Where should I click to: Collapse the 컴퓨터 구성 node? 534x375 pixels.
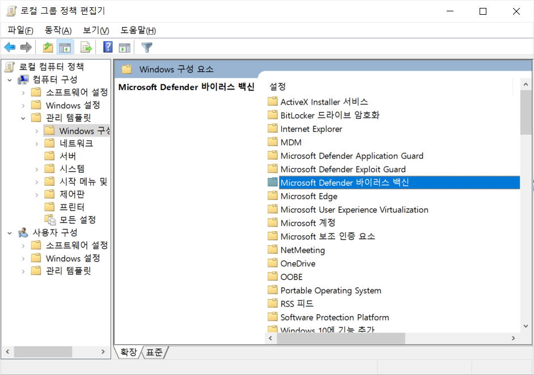(10, 80)
